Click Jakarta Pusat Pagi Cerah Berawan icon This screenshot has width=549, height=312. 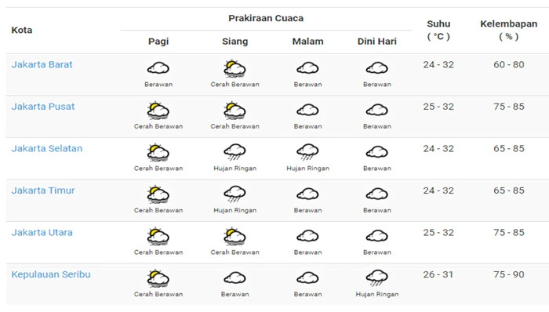[158, 111]
